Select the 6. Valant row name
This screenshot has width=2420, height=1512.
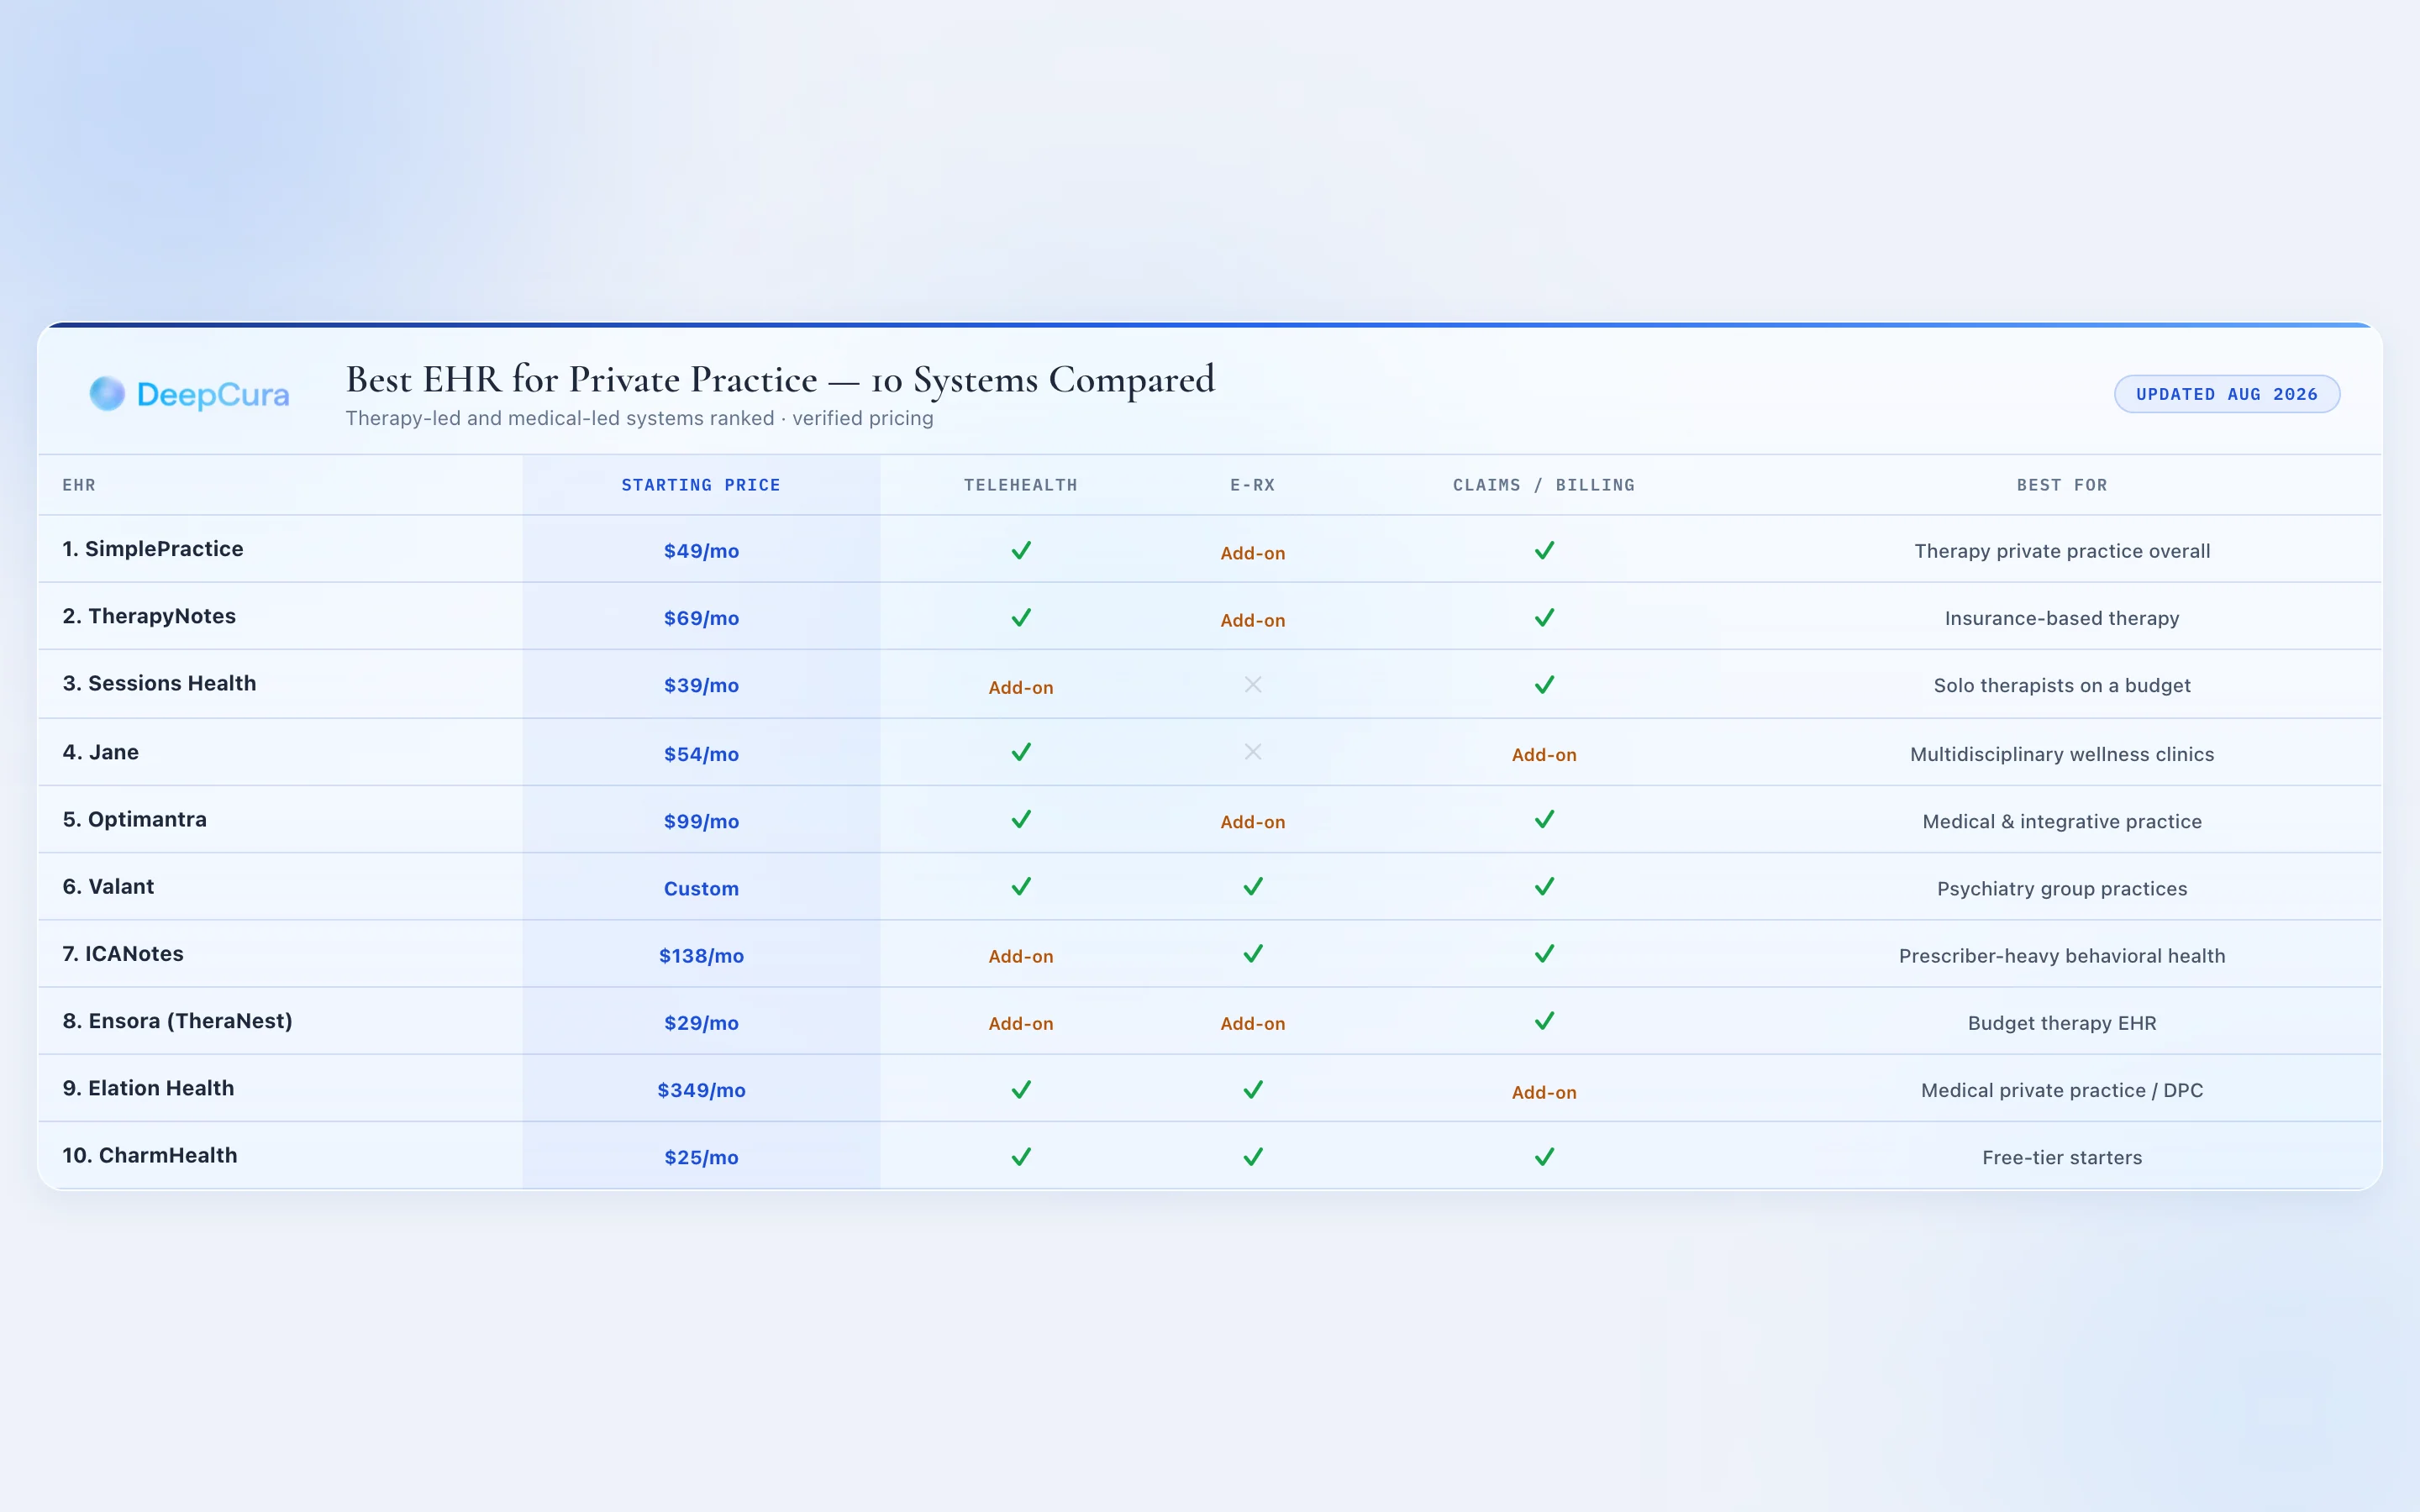tap(108, 886)
